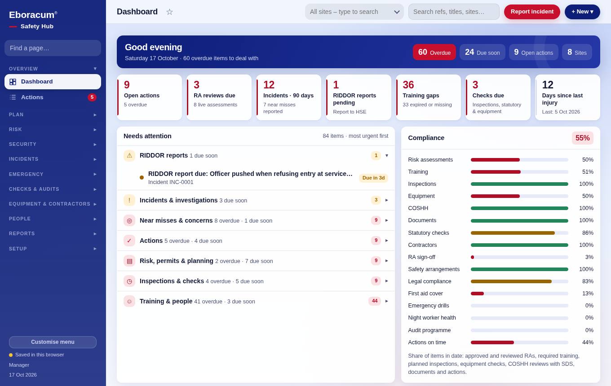
Task: Open the New dropdown button
Action: pyautogui.click(x=582, y=12)
